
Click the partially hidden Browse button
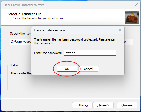coord(129,42)
